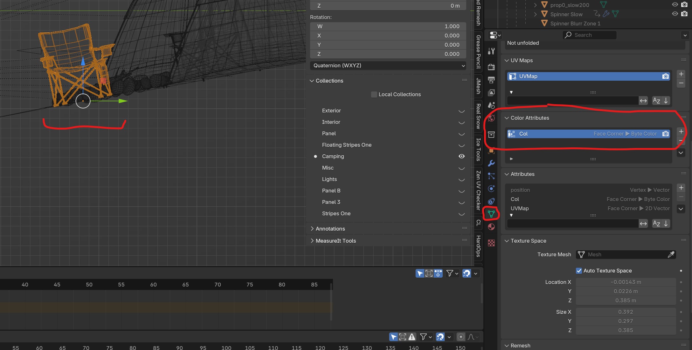Screen dimensions: 692x350
Task: Set UVMap active for render camera toggle
Action: (665, 76)
